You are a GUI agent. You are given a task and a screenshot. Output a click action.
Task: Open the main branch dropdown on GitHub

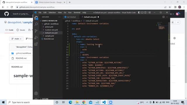tap(16, 39)
